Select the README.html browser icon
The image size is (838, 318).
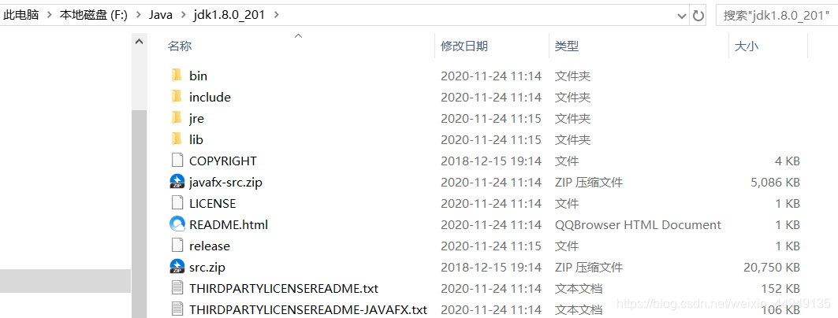pyautogui.click(x=177, y=224)
